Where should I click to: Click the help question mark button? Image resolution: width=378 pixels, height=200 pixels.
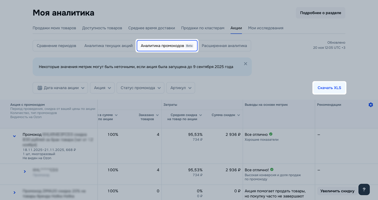tap(364, 190)
